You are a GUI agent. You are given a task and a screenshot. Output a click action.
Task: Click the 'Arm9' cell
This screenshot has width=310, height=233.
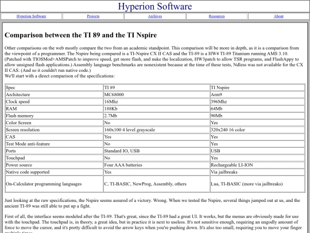(x=257, y=94)
